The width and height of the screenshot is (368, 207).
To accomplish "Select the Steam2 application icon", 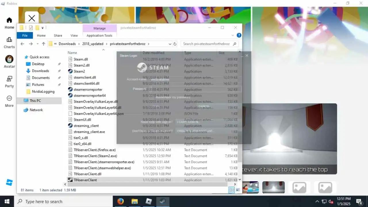I will click(70, 71).
